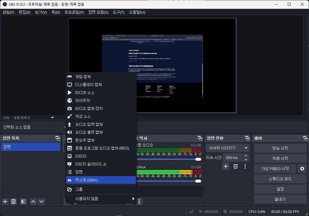Open the preview scaling dropdown arrow

[53, 118]
